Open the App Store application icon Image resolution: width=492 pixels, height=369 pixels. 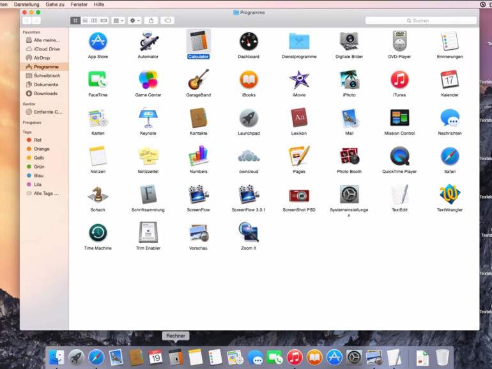click(98, 41)
